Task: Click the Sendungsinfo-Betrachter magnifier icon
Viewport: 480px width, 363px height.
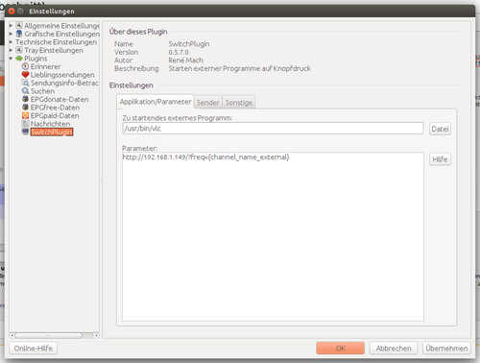Action: click(25, 83)
